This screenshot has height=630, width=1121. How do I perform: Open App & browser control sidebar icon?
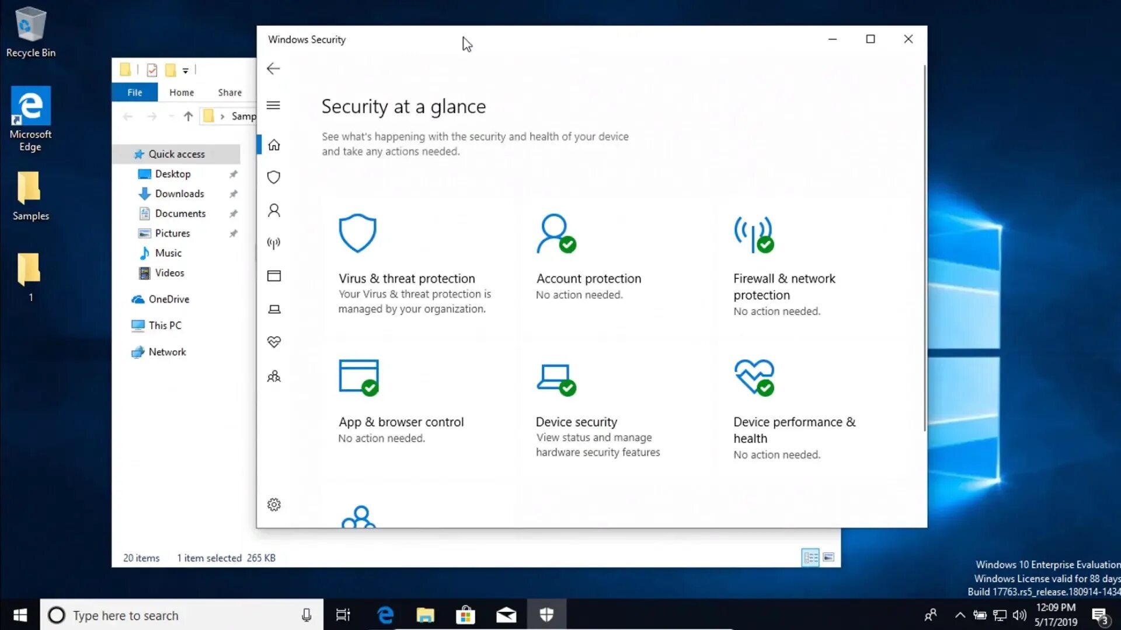(274, 276)
